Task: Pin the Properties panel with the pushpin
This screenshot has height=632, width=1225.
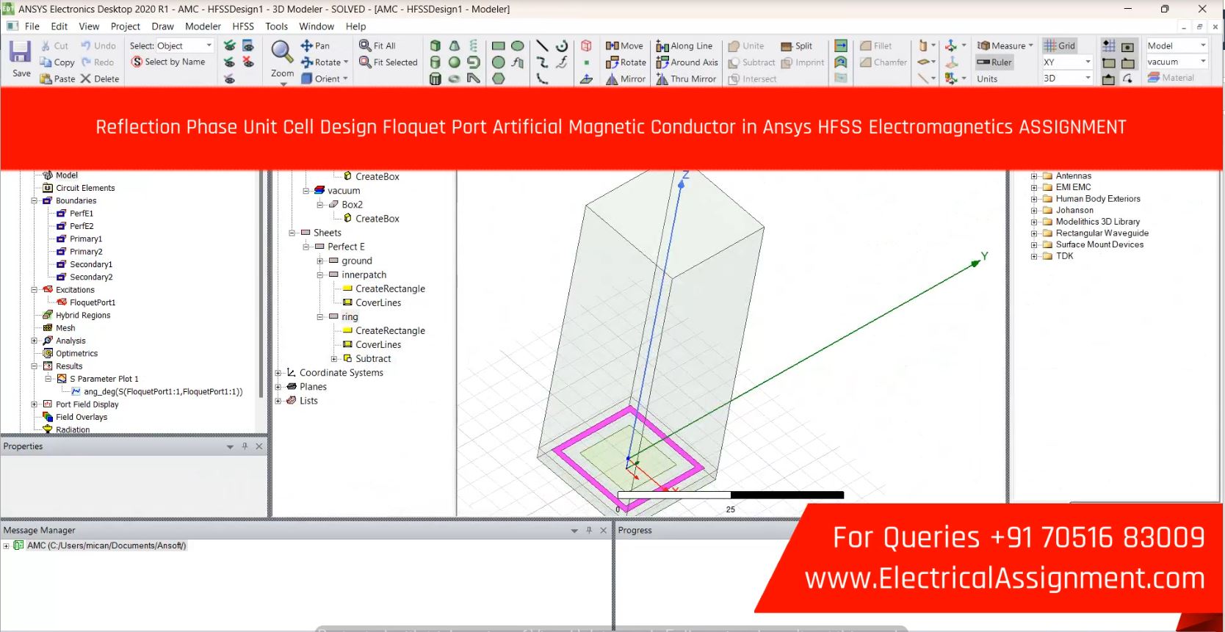Action: pyautogui.click(x=245, y=446)
